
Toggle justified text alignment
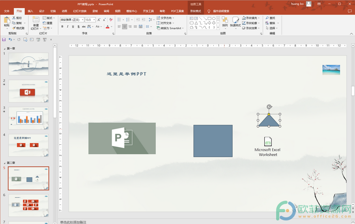(135, 27)
